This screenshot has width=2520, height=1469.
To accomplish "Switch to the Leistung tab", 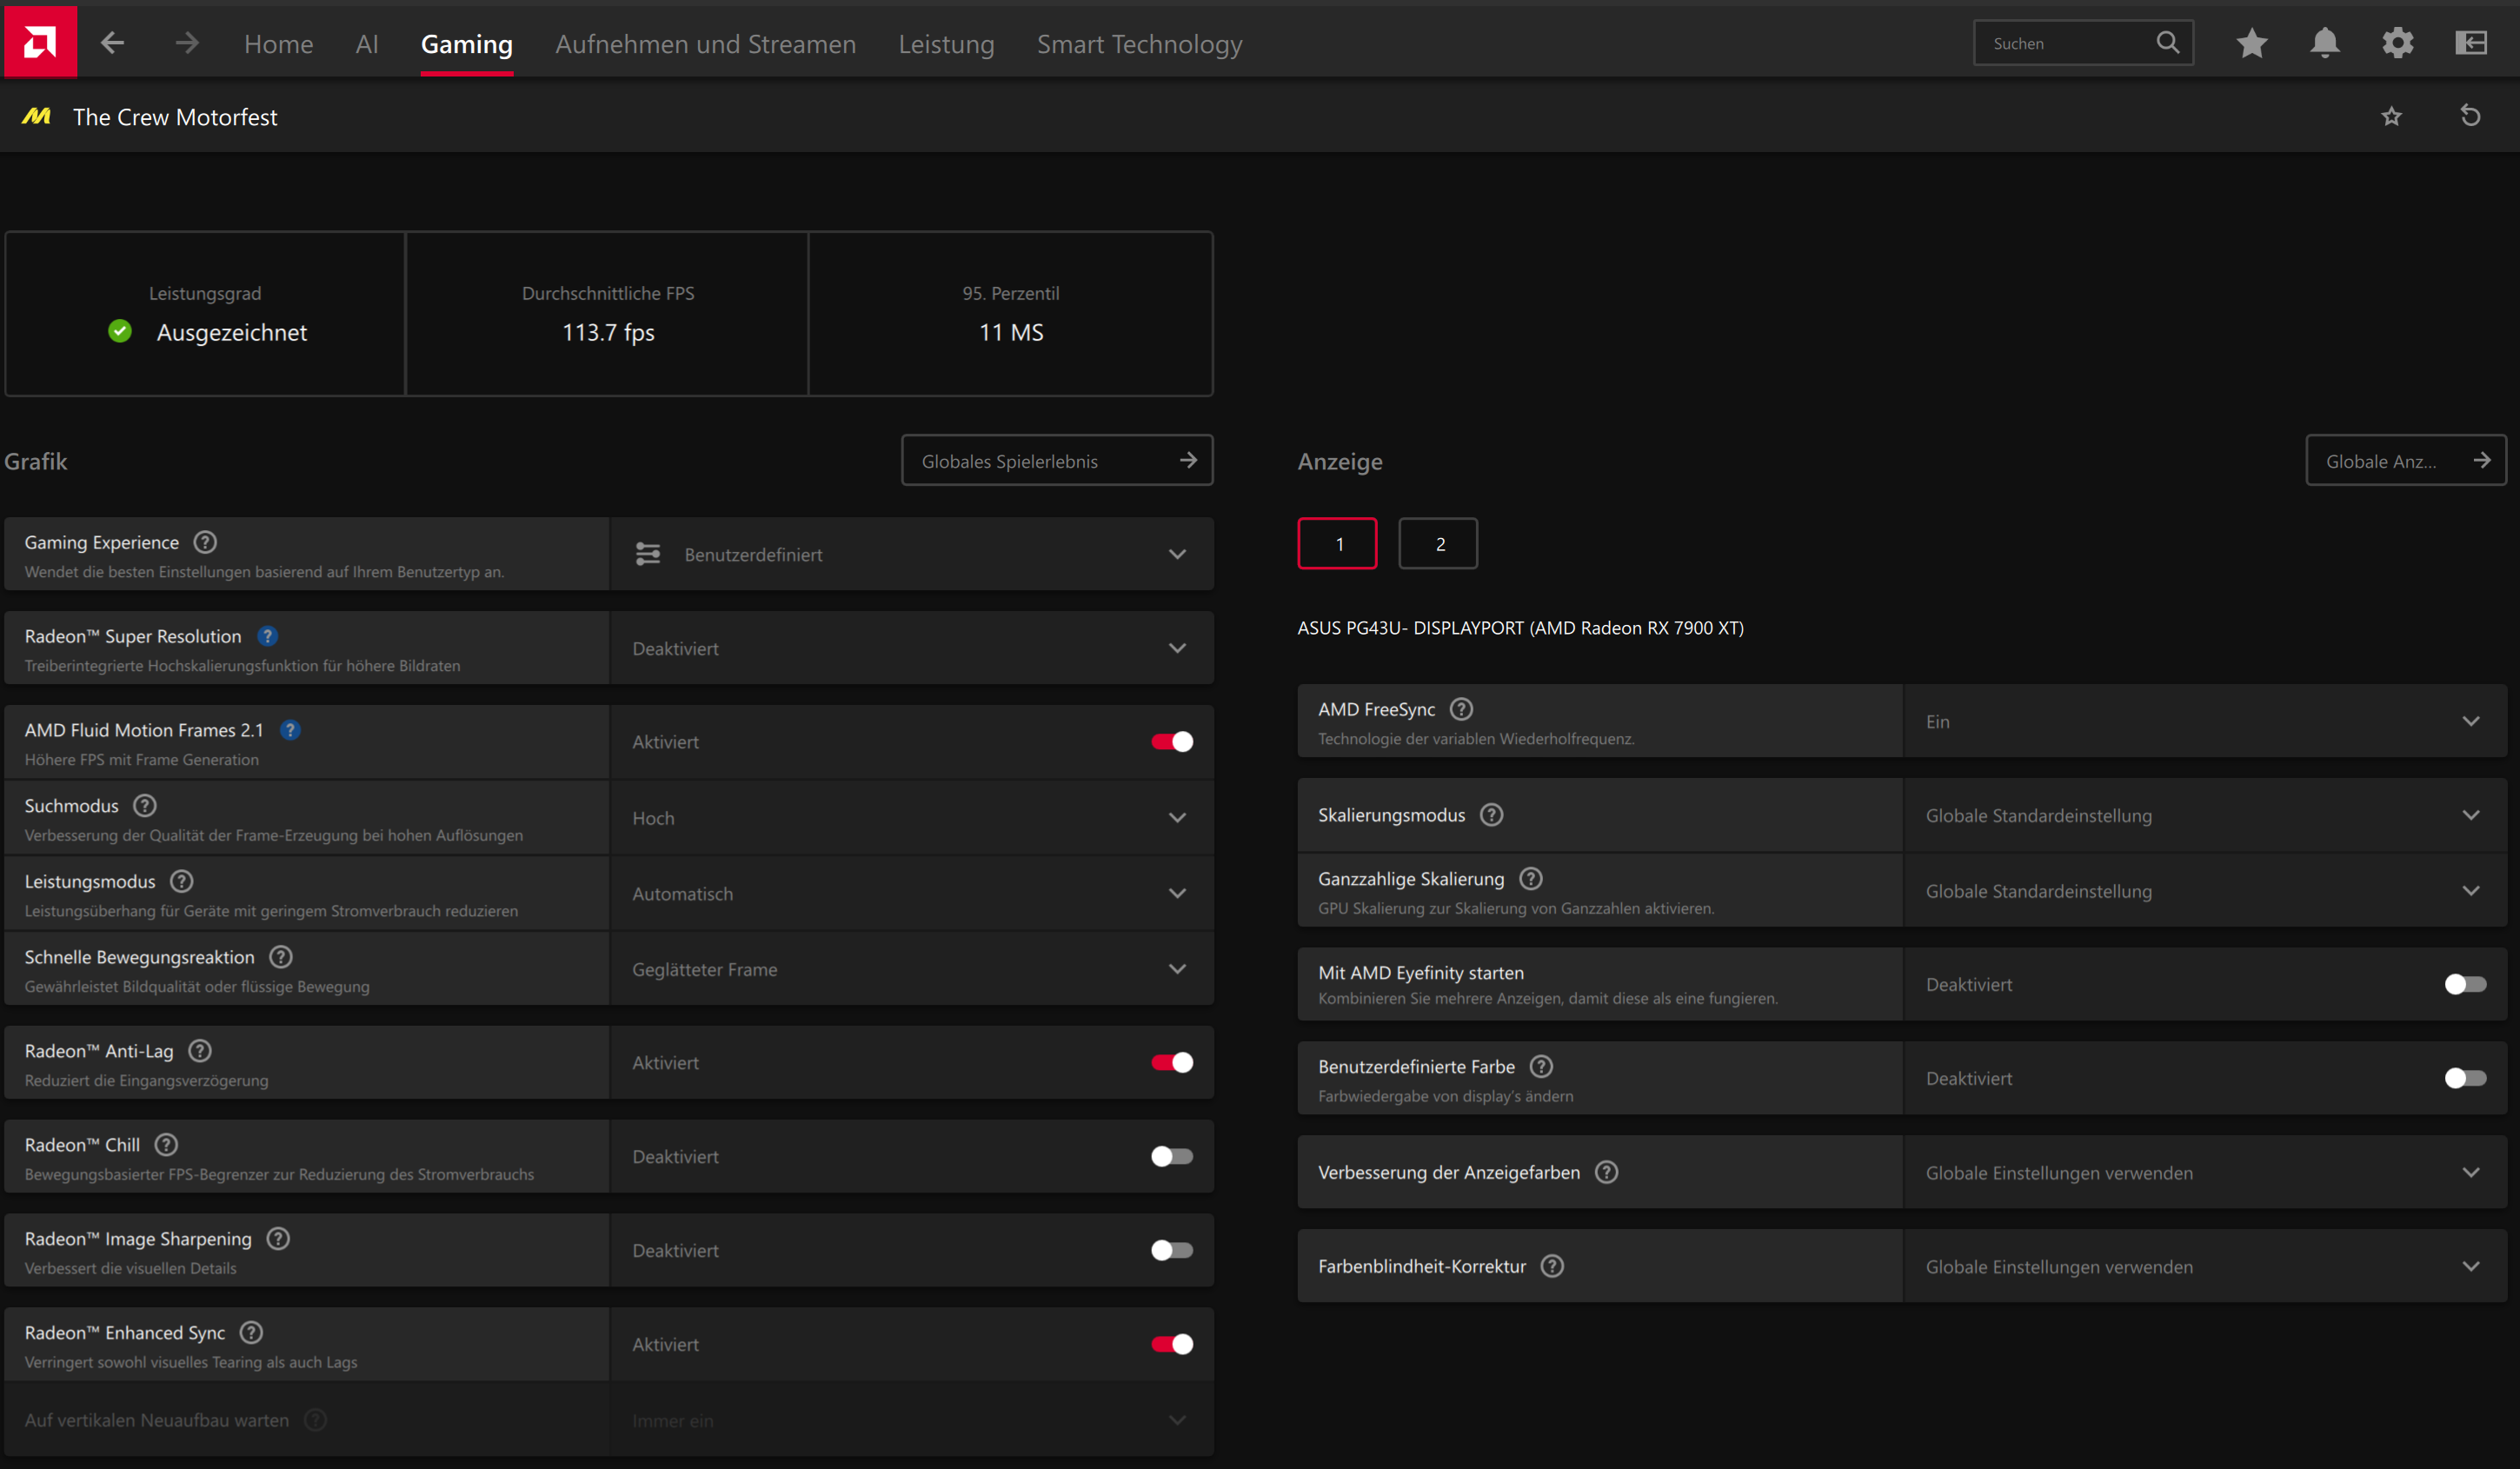I will (x=946, y=44).
